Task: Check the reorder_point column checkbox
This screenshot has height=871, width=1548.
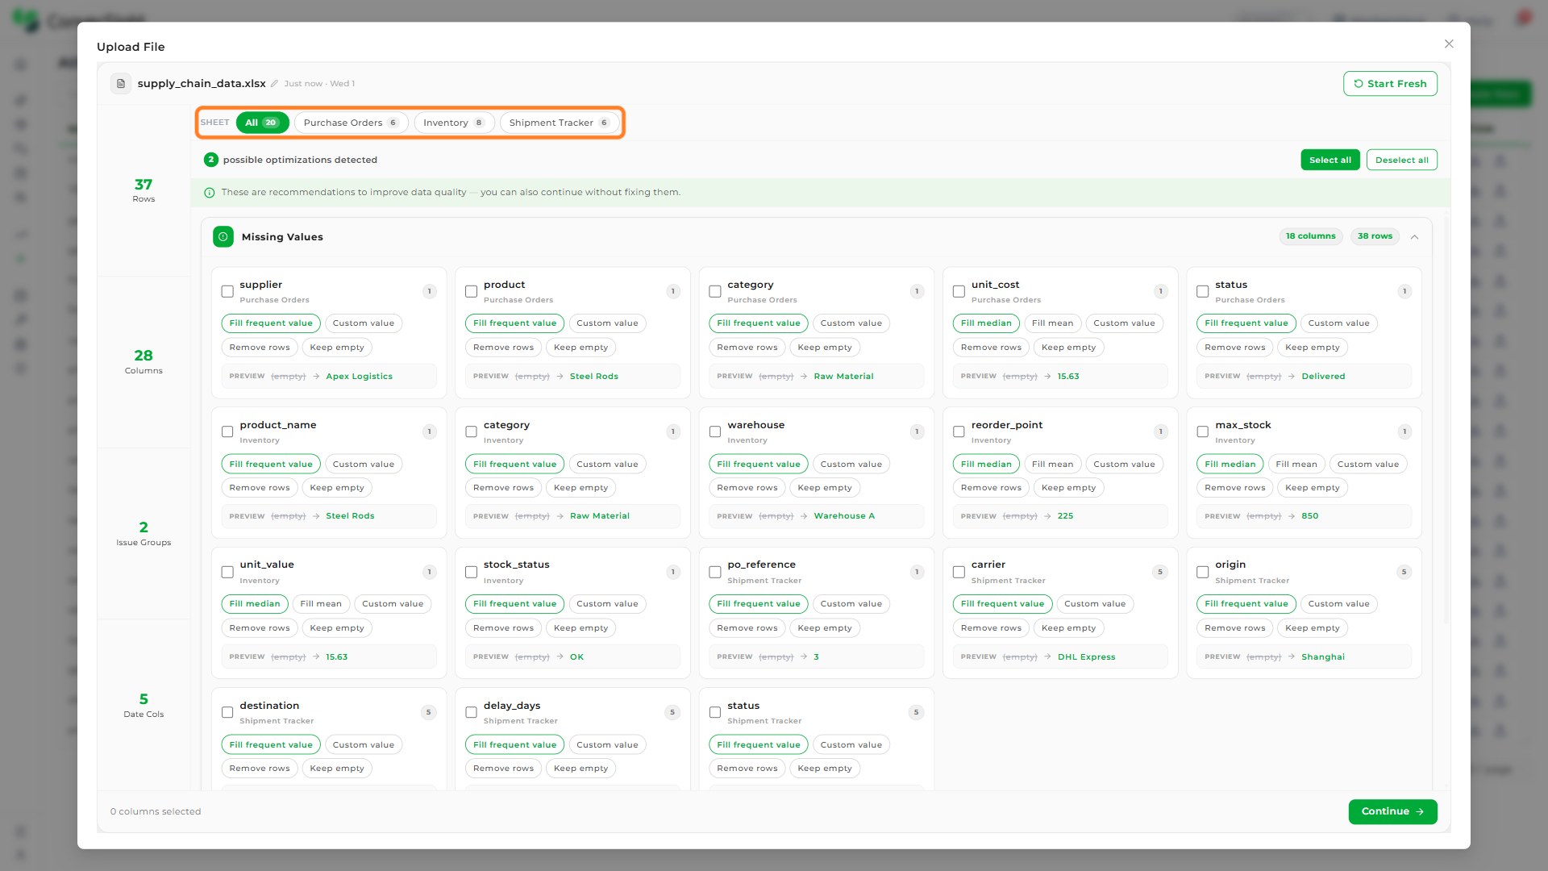Action: coord(959,432)
